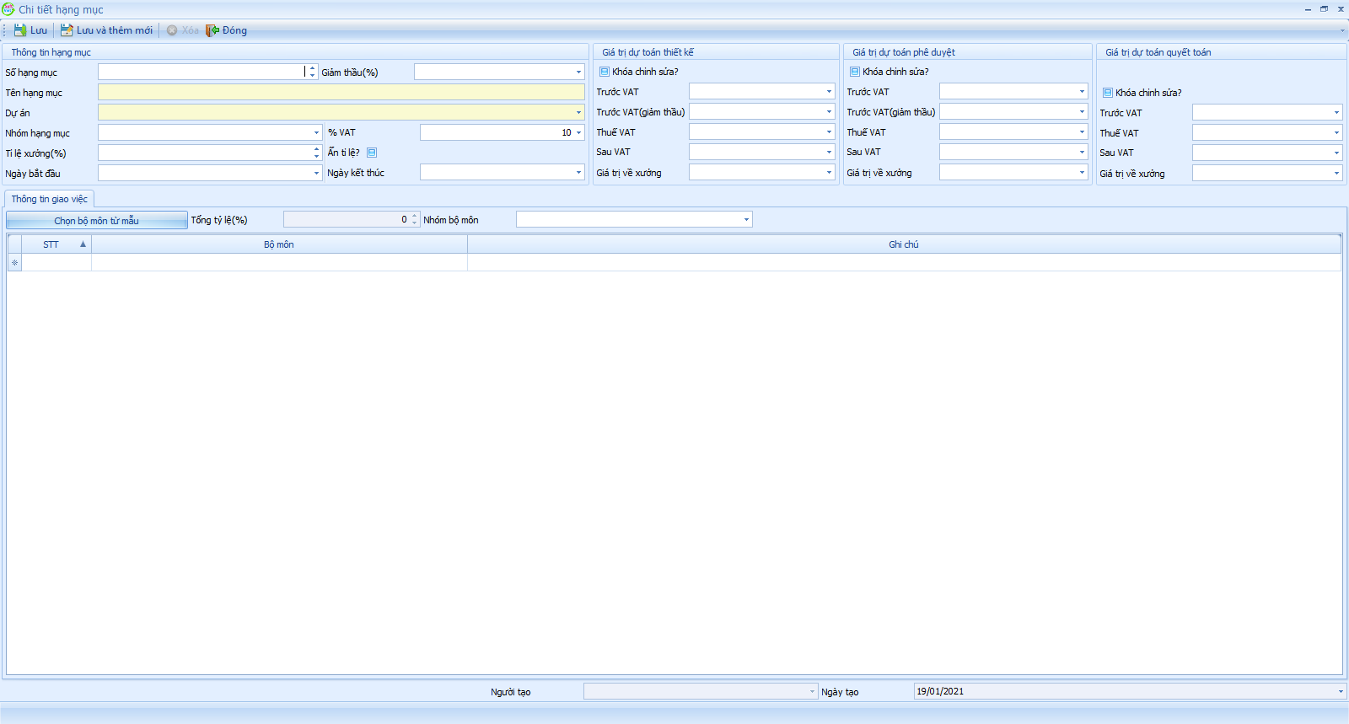Open Sau VAT dropdown in thiết kế panel
The image size is (1349, 724).
(x=829, y=152)
